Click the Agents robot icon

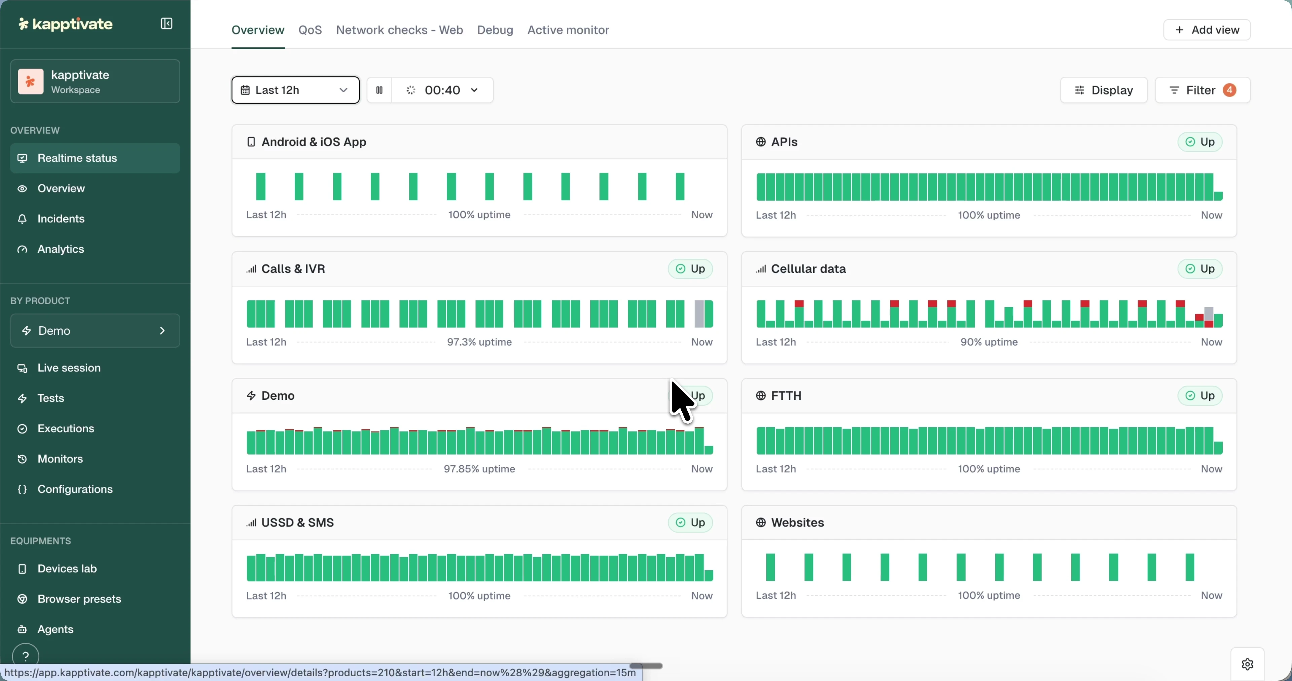[x=22, y=630]
